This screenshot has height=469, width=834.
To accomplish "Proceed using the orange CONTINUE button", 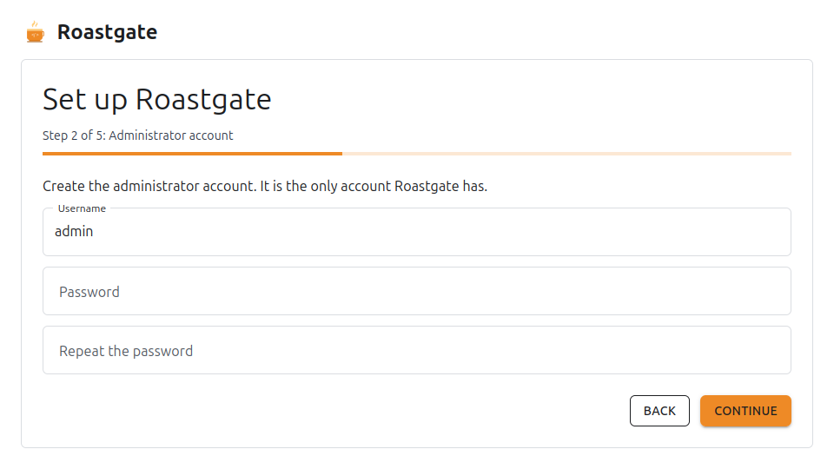I will click(745, 411).
